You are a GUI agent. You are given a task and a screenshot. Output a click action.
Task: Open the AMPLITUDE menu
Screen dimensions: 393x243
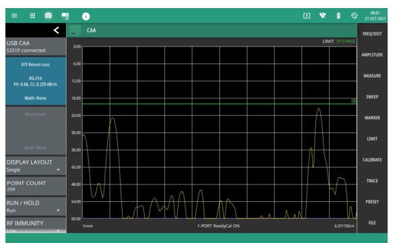372,55
